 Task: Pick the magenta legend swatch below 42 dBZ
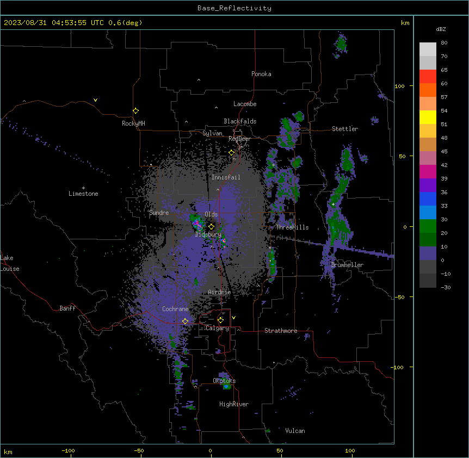pos(428,171)
